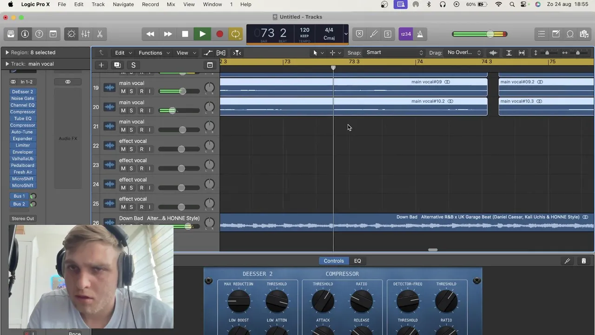Stop playback
595x335 pixels.
tap(185, 34)
